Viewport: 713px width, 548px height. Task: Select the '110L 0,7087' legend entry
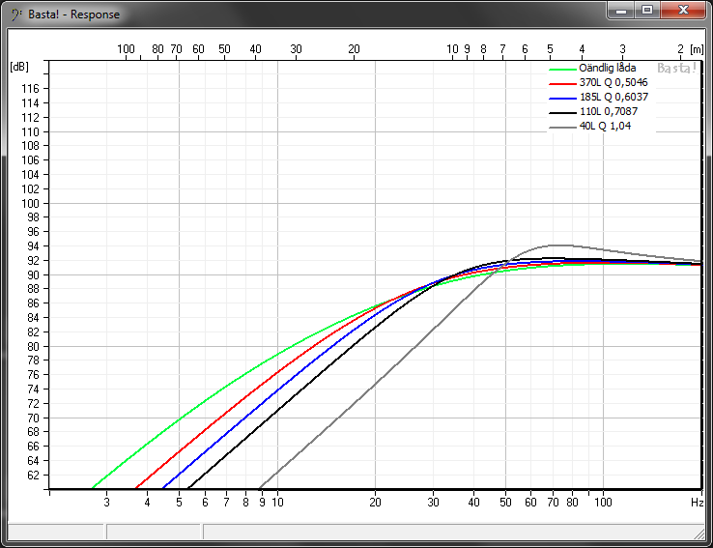point(610,112)
